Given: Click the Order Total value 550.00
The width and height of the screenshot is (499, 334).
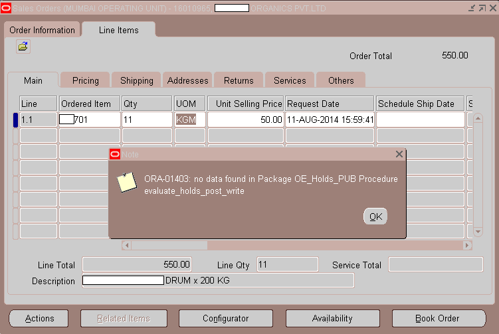Looking at the screenshot, I should (454, 55).
